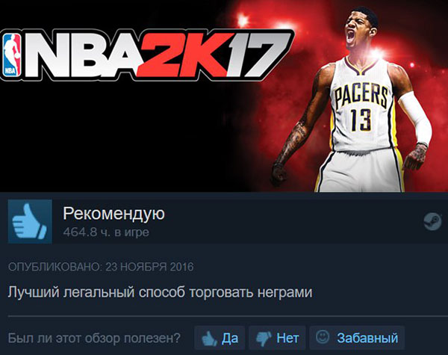The image size is (448, 355).
Task: Click the NBA 2K17 title logo
Action: click(147, 55)
